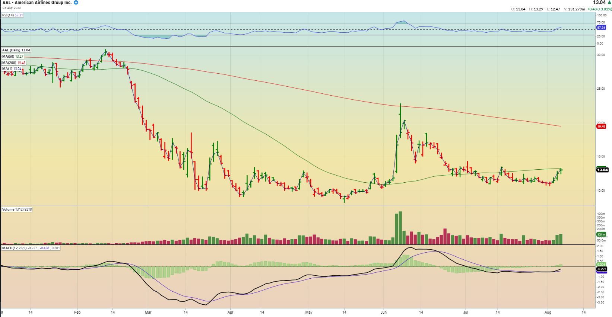Screen dimensions: 612x317
Task: Click the green 0.201 MACD histogram axis marker
Action: point(601,265)
